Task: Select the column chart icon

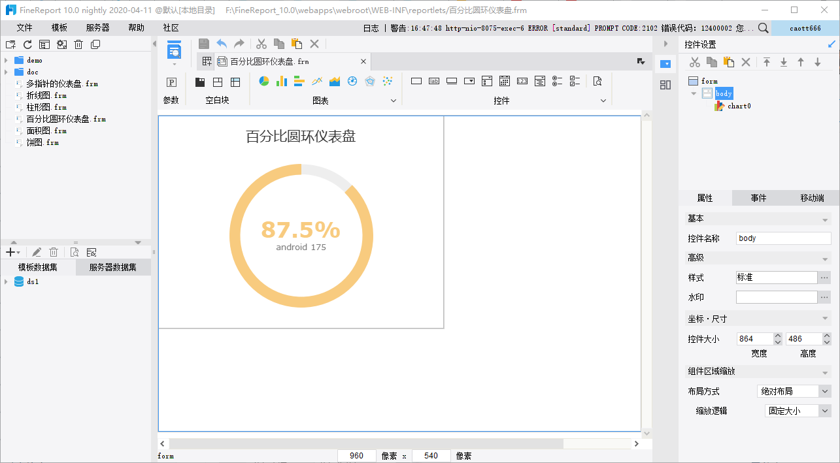Action: [x=282, y=81]
